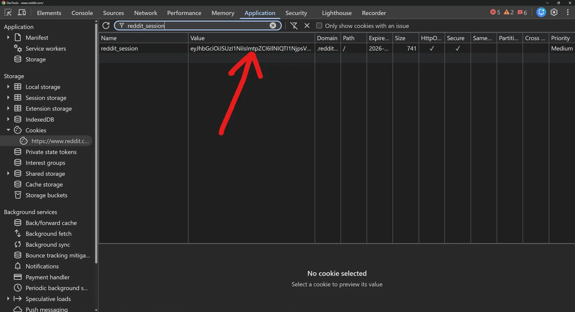Open Storage buckets
575x312 pixels.
click(46, 195)
